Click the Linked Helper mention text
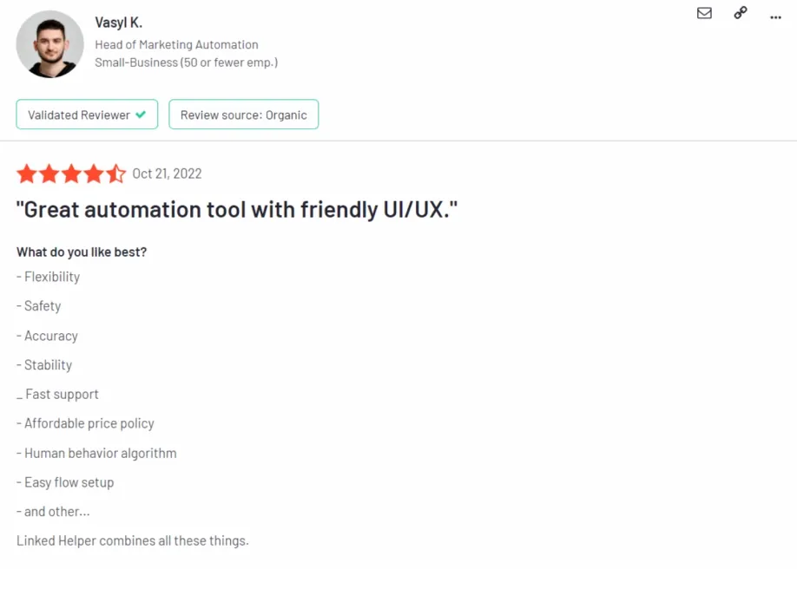Screen dimensions: 797x615 click(x=132, y=540)
